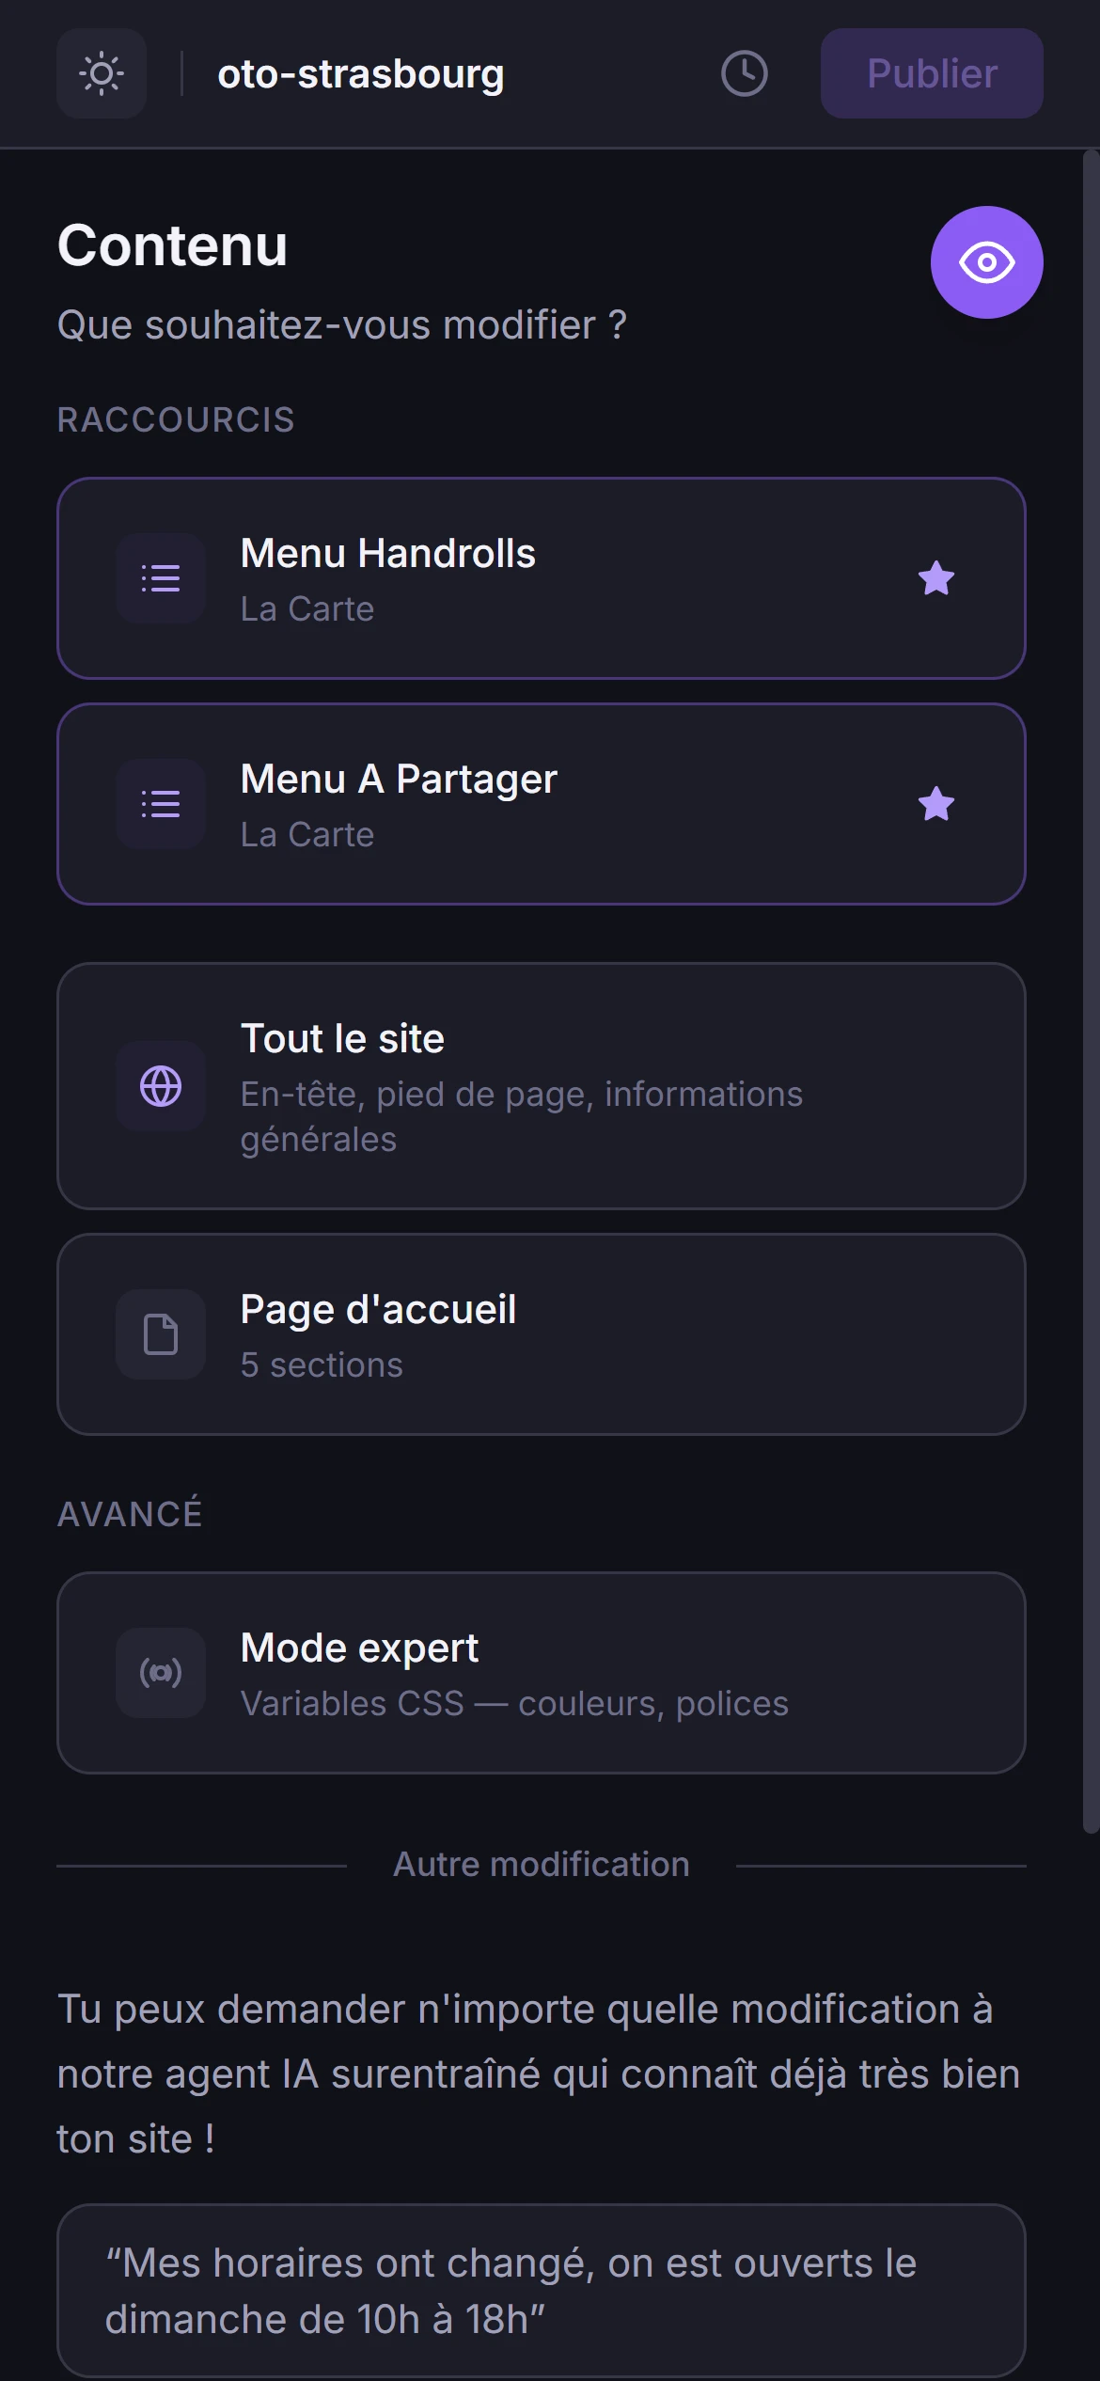Screen dimensions: 1100x2381
Task: Open the site preview with the eye button
Action: click(986, 262)
